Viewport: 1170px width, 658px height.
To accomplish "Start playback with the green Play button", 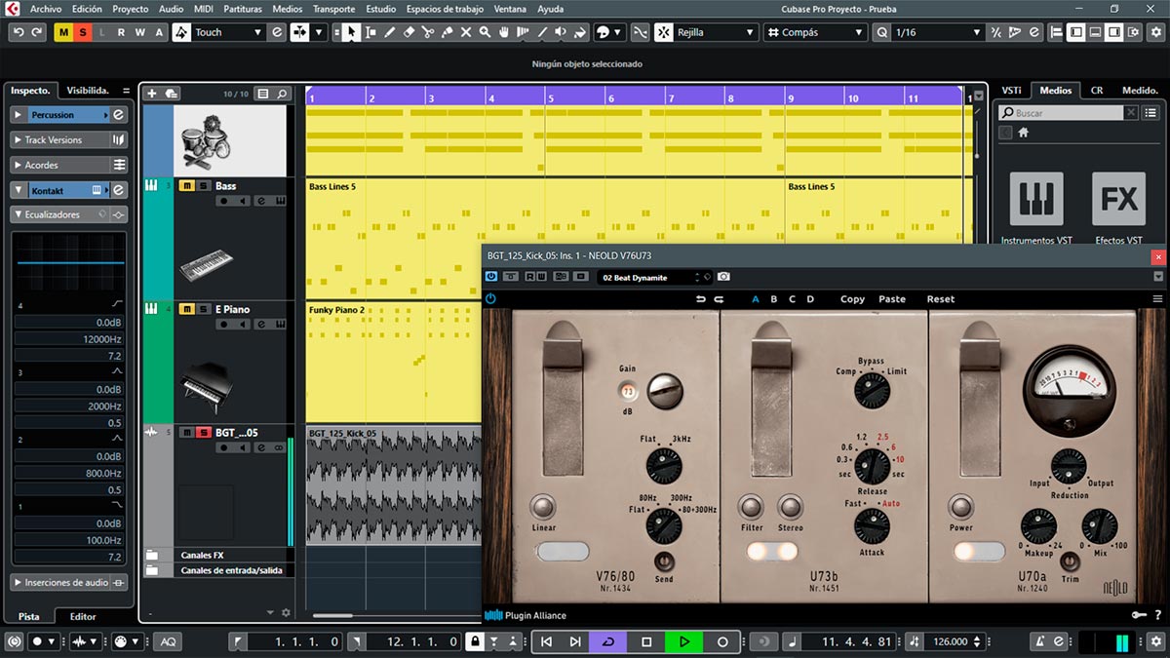I will click(x=684, y=641).
